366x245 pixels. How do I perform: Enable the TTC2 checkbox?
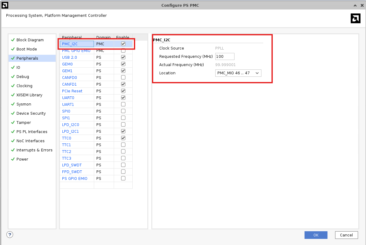(x=123, y=151)
